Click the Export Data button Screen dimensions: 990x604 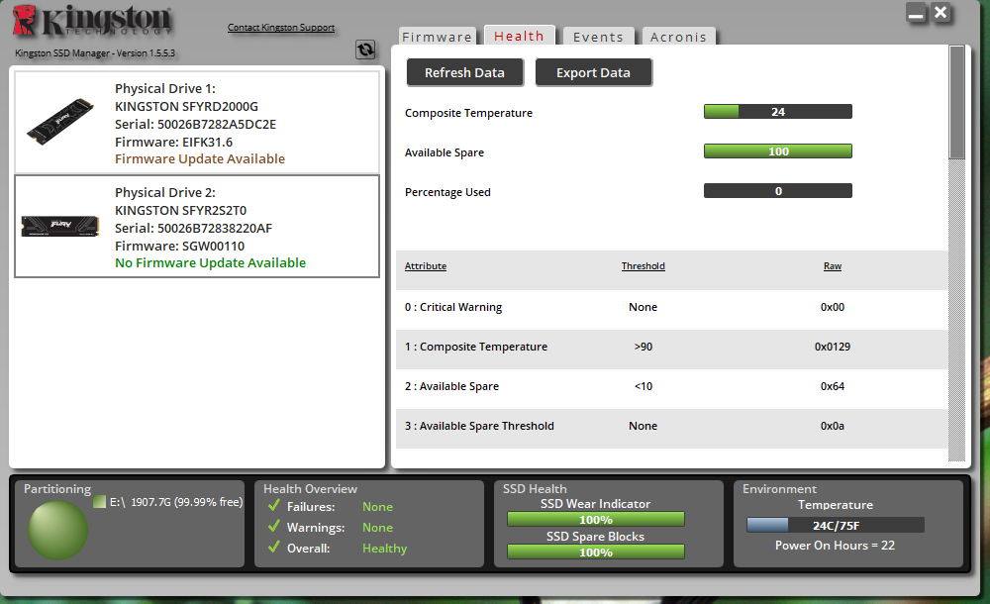(x=593, y=72)
